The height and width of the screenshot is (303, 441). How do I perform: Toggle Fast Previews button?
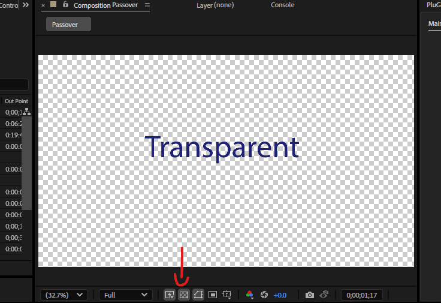point(170,295)
